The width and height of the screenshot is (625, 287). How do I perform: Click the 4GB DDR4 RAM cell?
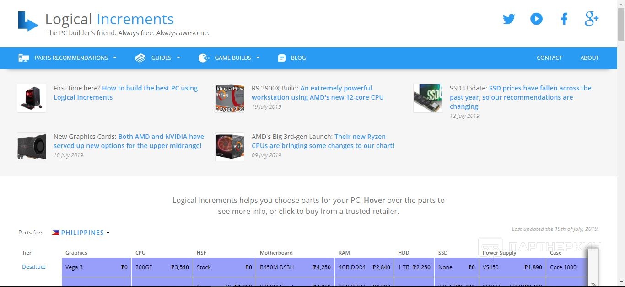364,267
